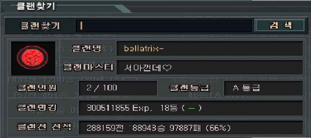Click the 2 / 100 member count field
311x138 pixels.
118,88
